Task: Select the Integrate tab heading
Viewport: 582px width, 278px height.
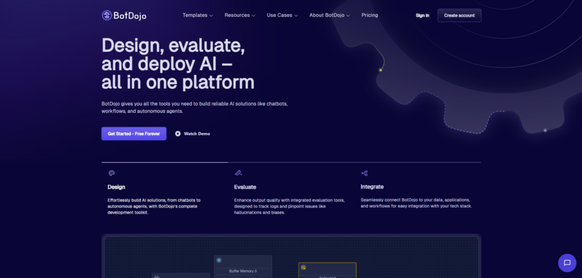Action: 372,186
